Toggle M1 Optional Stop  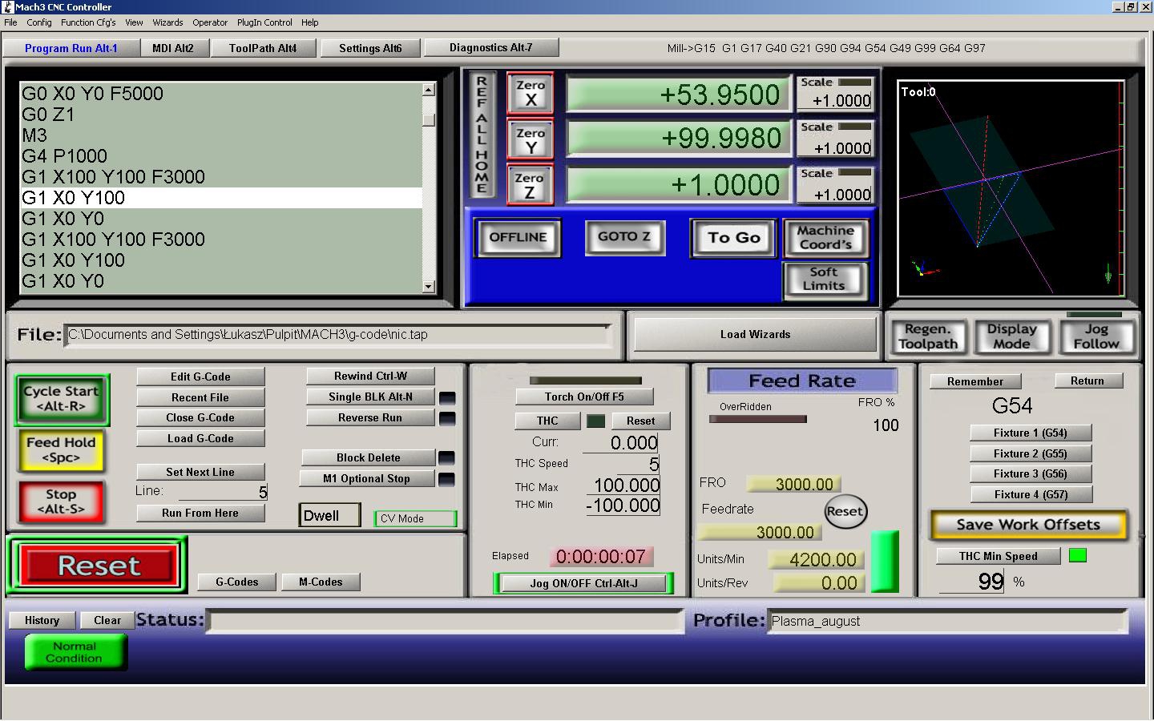point(367,478)
